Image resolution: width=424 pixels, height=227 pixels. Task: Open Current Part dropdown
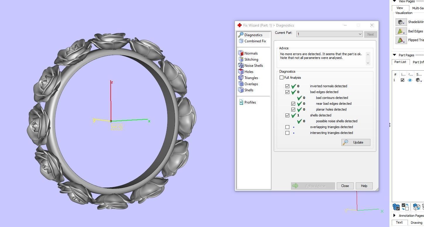[329, 34]
